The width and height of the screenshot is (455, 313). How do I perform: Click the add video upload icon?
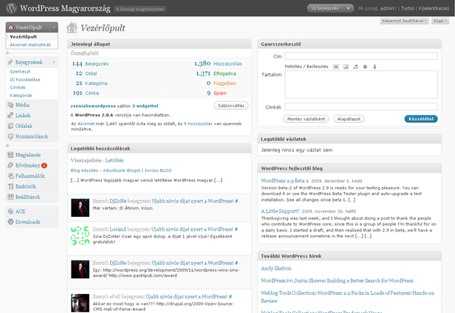pos(346,67)
